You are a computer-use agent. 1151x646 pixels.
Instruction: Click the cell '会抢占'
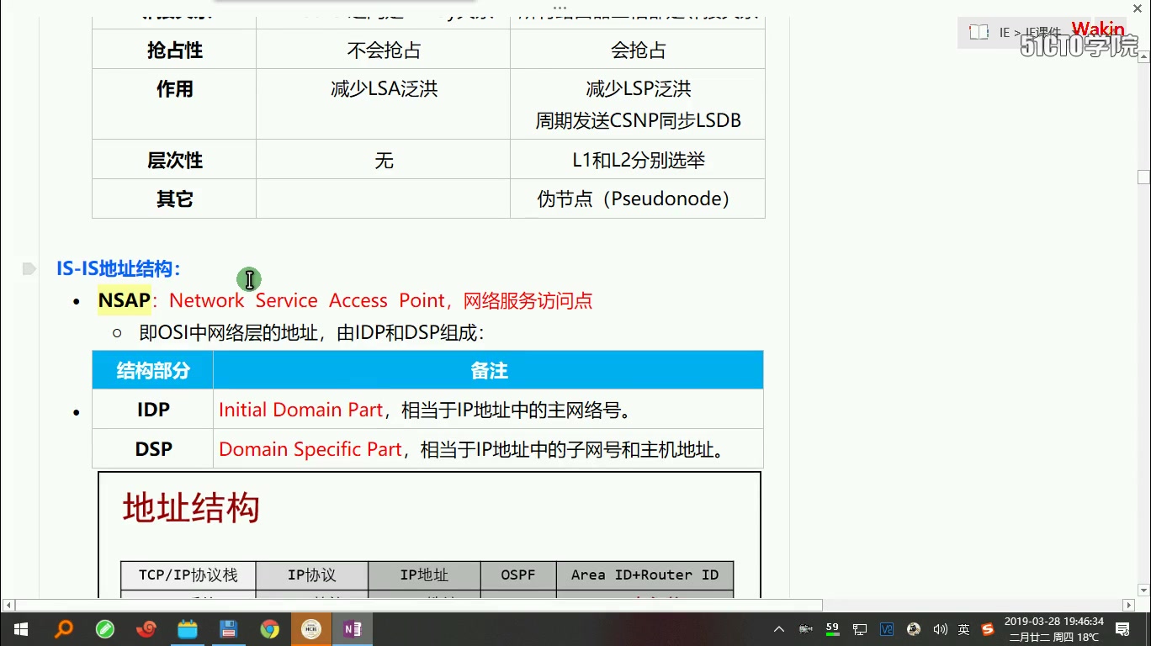point(638,50)
